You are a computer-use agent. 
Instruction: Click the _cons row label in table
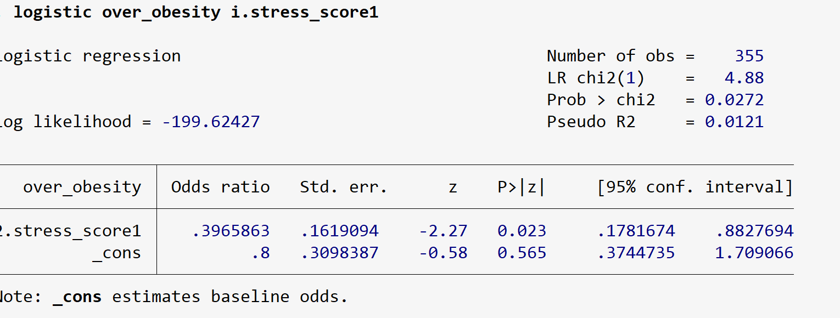[116, 253]
